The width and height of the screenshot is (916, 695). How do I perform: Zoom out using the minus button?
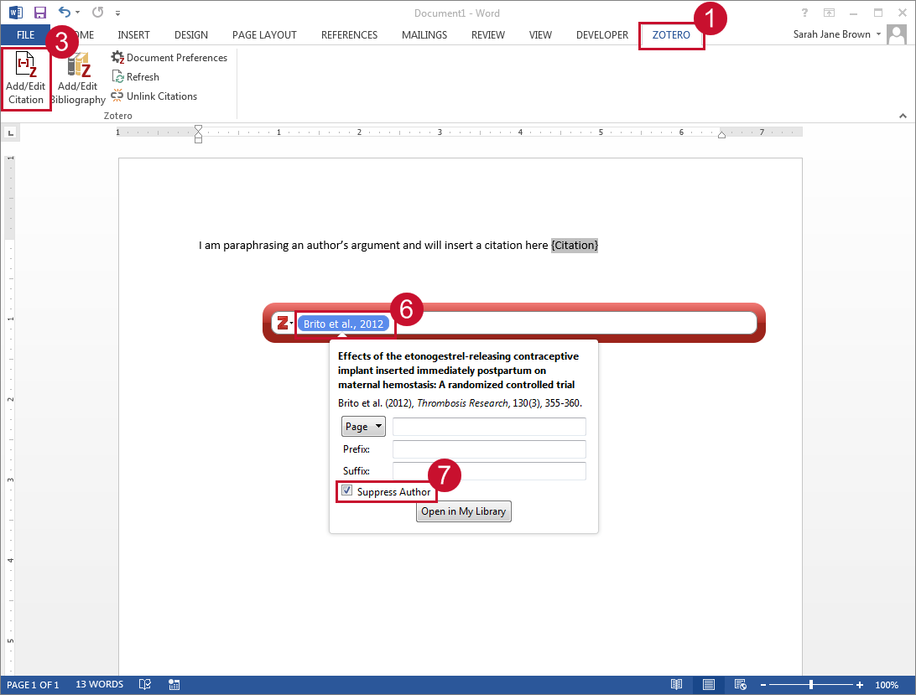(763, 684)
